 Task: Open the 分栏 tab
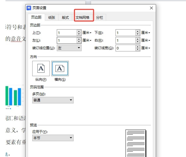click(x=99, y=18)
